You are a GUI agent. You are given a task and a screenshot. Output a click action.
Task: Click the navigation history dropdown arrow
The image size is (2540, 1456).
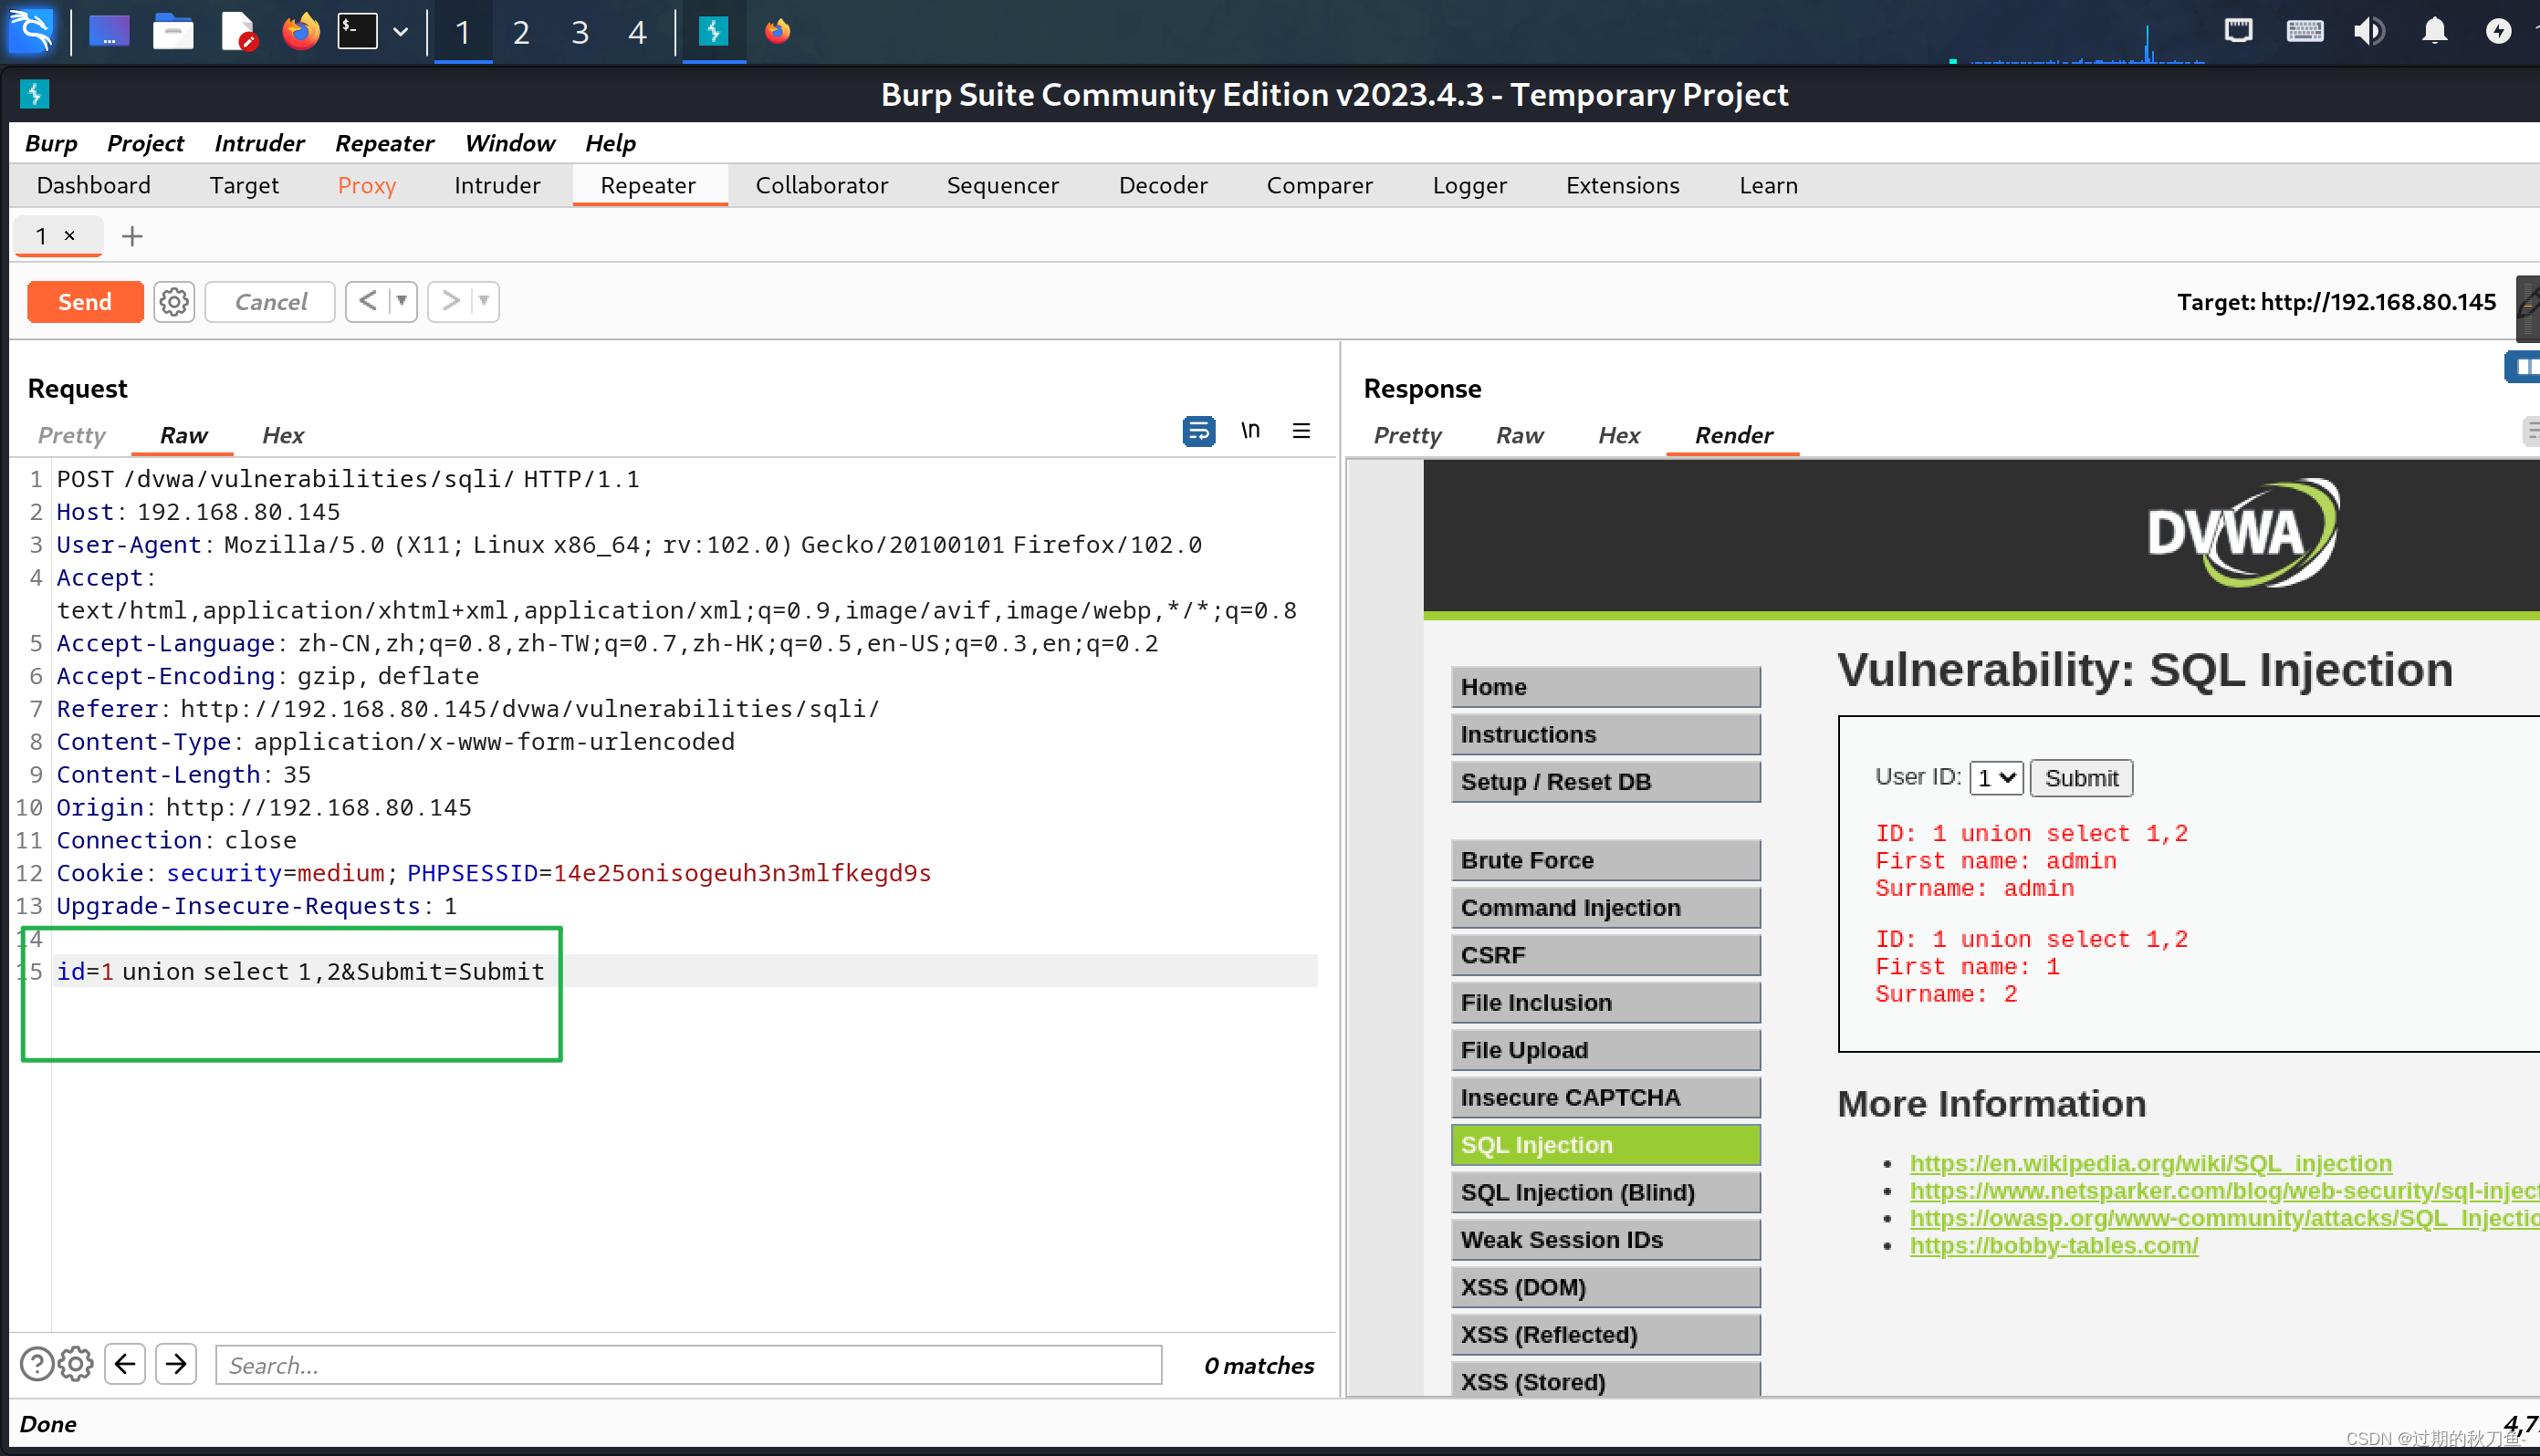pyautogui.click(x=398, y=300)
